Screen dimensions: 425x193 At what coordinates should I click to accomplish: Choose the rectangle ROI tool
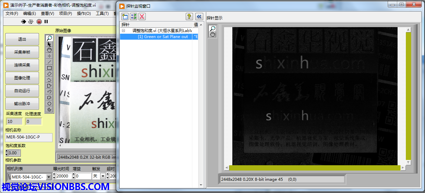[x=50, y=68]
